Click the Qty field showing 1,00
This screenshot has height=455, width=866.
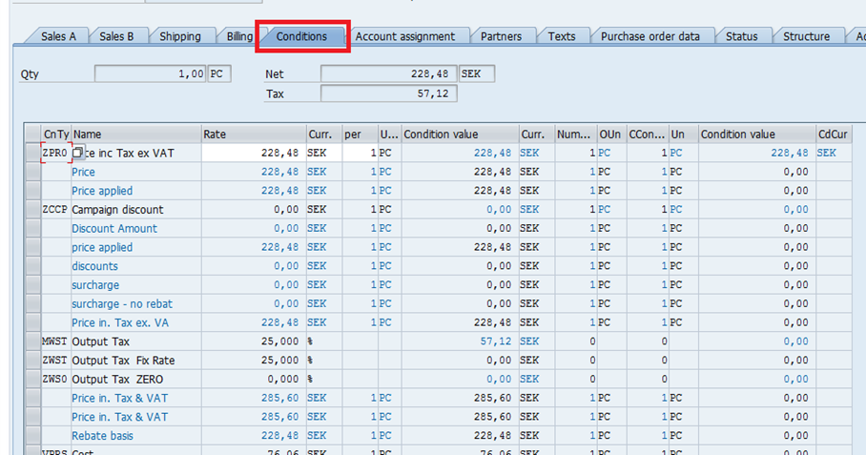150,73
